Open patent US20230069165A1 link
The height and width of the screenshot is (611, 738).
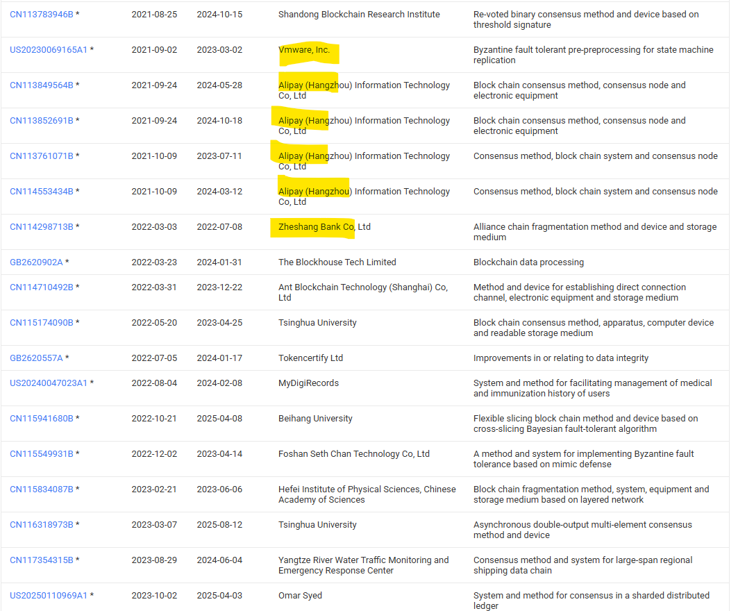49,50
